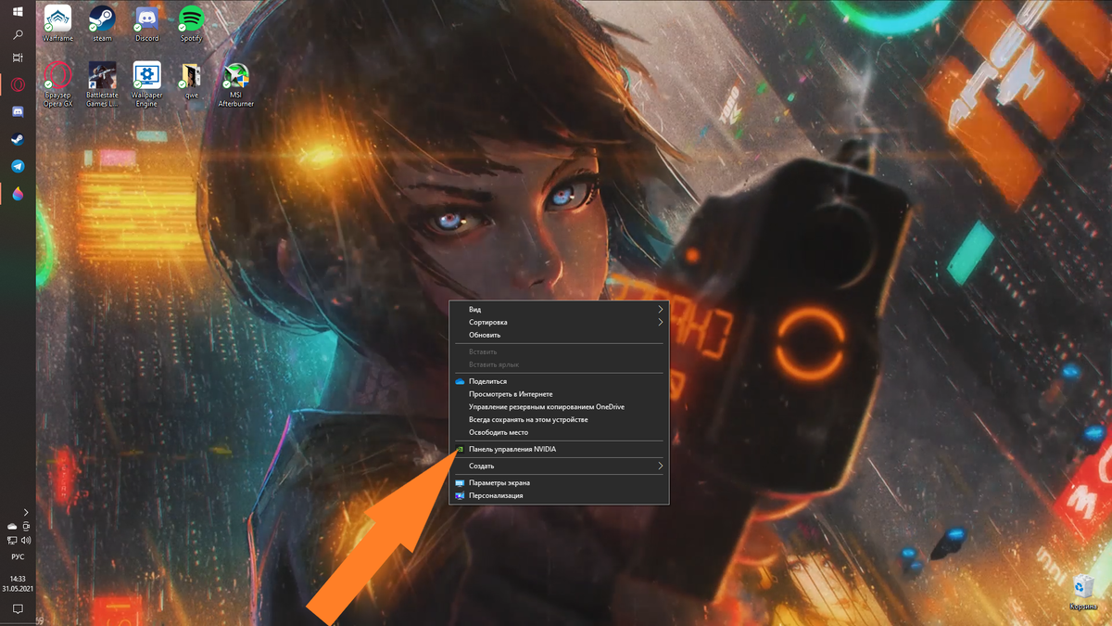
Task: Show hidden tray icons chevron
Action: point(26,512)
